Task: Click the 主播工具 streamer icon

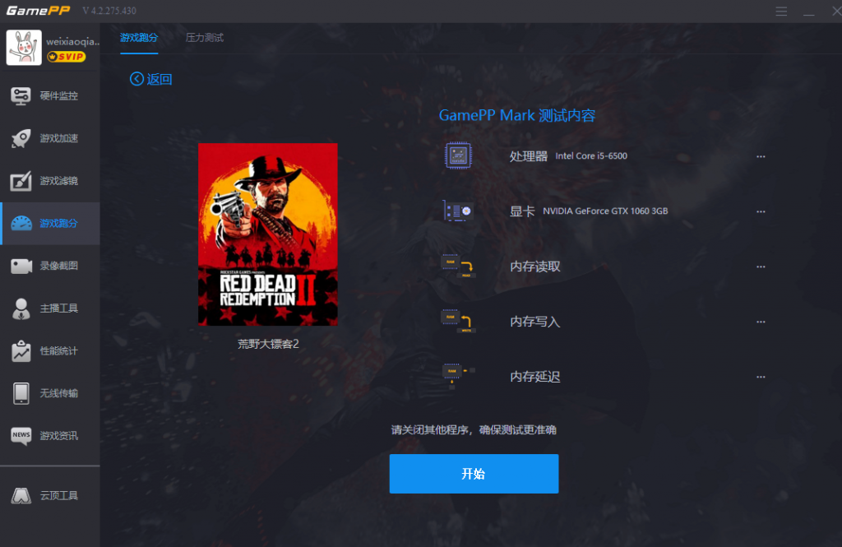Action: tap(21, 308)
